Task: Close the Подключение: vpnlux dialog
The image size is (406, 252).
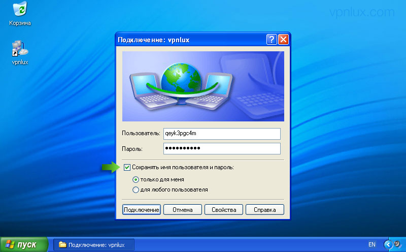Action: pyautogui.click(x=283, y=40)
